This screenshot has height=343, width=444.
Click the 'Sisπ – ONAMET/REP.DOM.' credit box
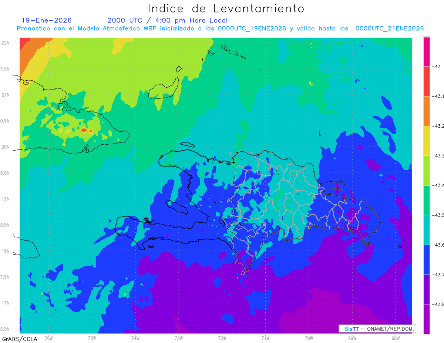point(377,329)
